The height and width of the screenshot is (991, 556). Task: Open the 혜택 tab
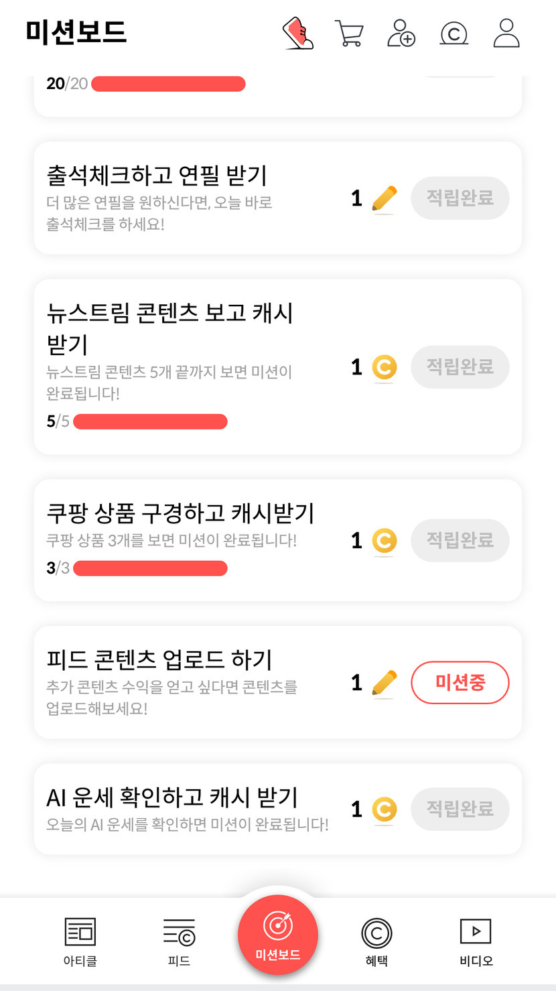pyautogui.click(x=376, y=941)
